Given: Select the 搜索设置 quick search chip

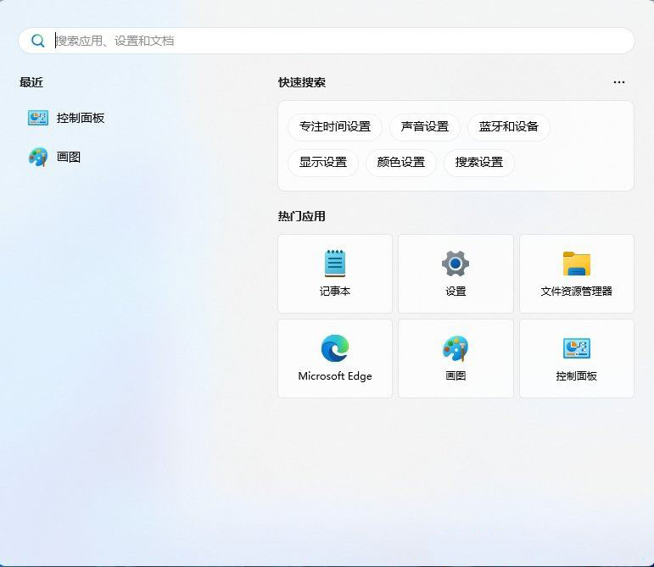Looking at the screenshot, I should tap(478, 163).
